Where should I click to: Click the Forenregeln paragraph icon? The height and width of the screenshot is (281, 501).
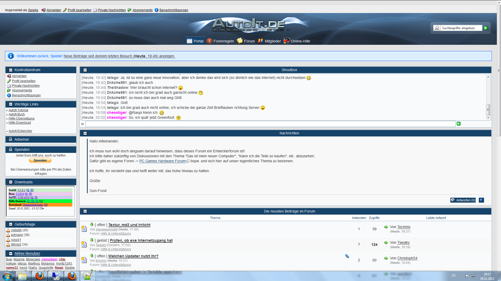(209, 41)
